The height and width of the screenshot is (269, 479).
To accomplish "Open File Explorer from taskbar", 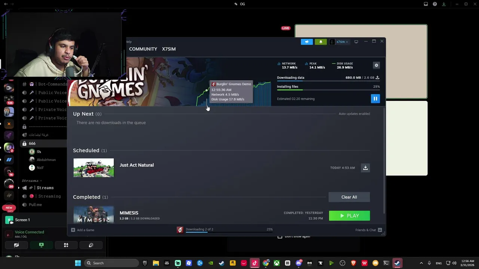I will pos(156,263).
